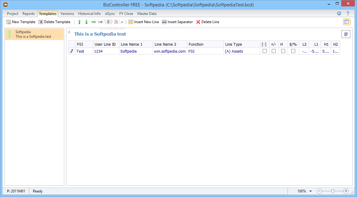This screenshot has height=197, width=357.
Task: Toggle the [-] checkbox in Test row
Action: tap(264, 51)
